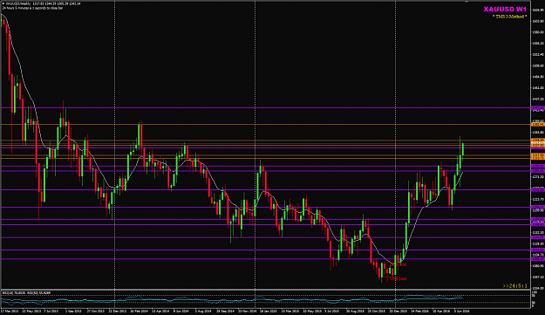This screenshot has height=315, width=545.
Task: Click the uppermost purple price tag on axis
Action: 538,108
